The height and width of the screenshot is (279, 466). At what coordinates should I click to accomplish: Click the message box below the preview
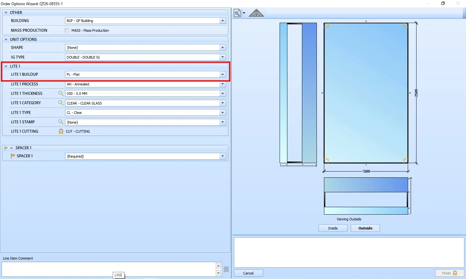349,252
